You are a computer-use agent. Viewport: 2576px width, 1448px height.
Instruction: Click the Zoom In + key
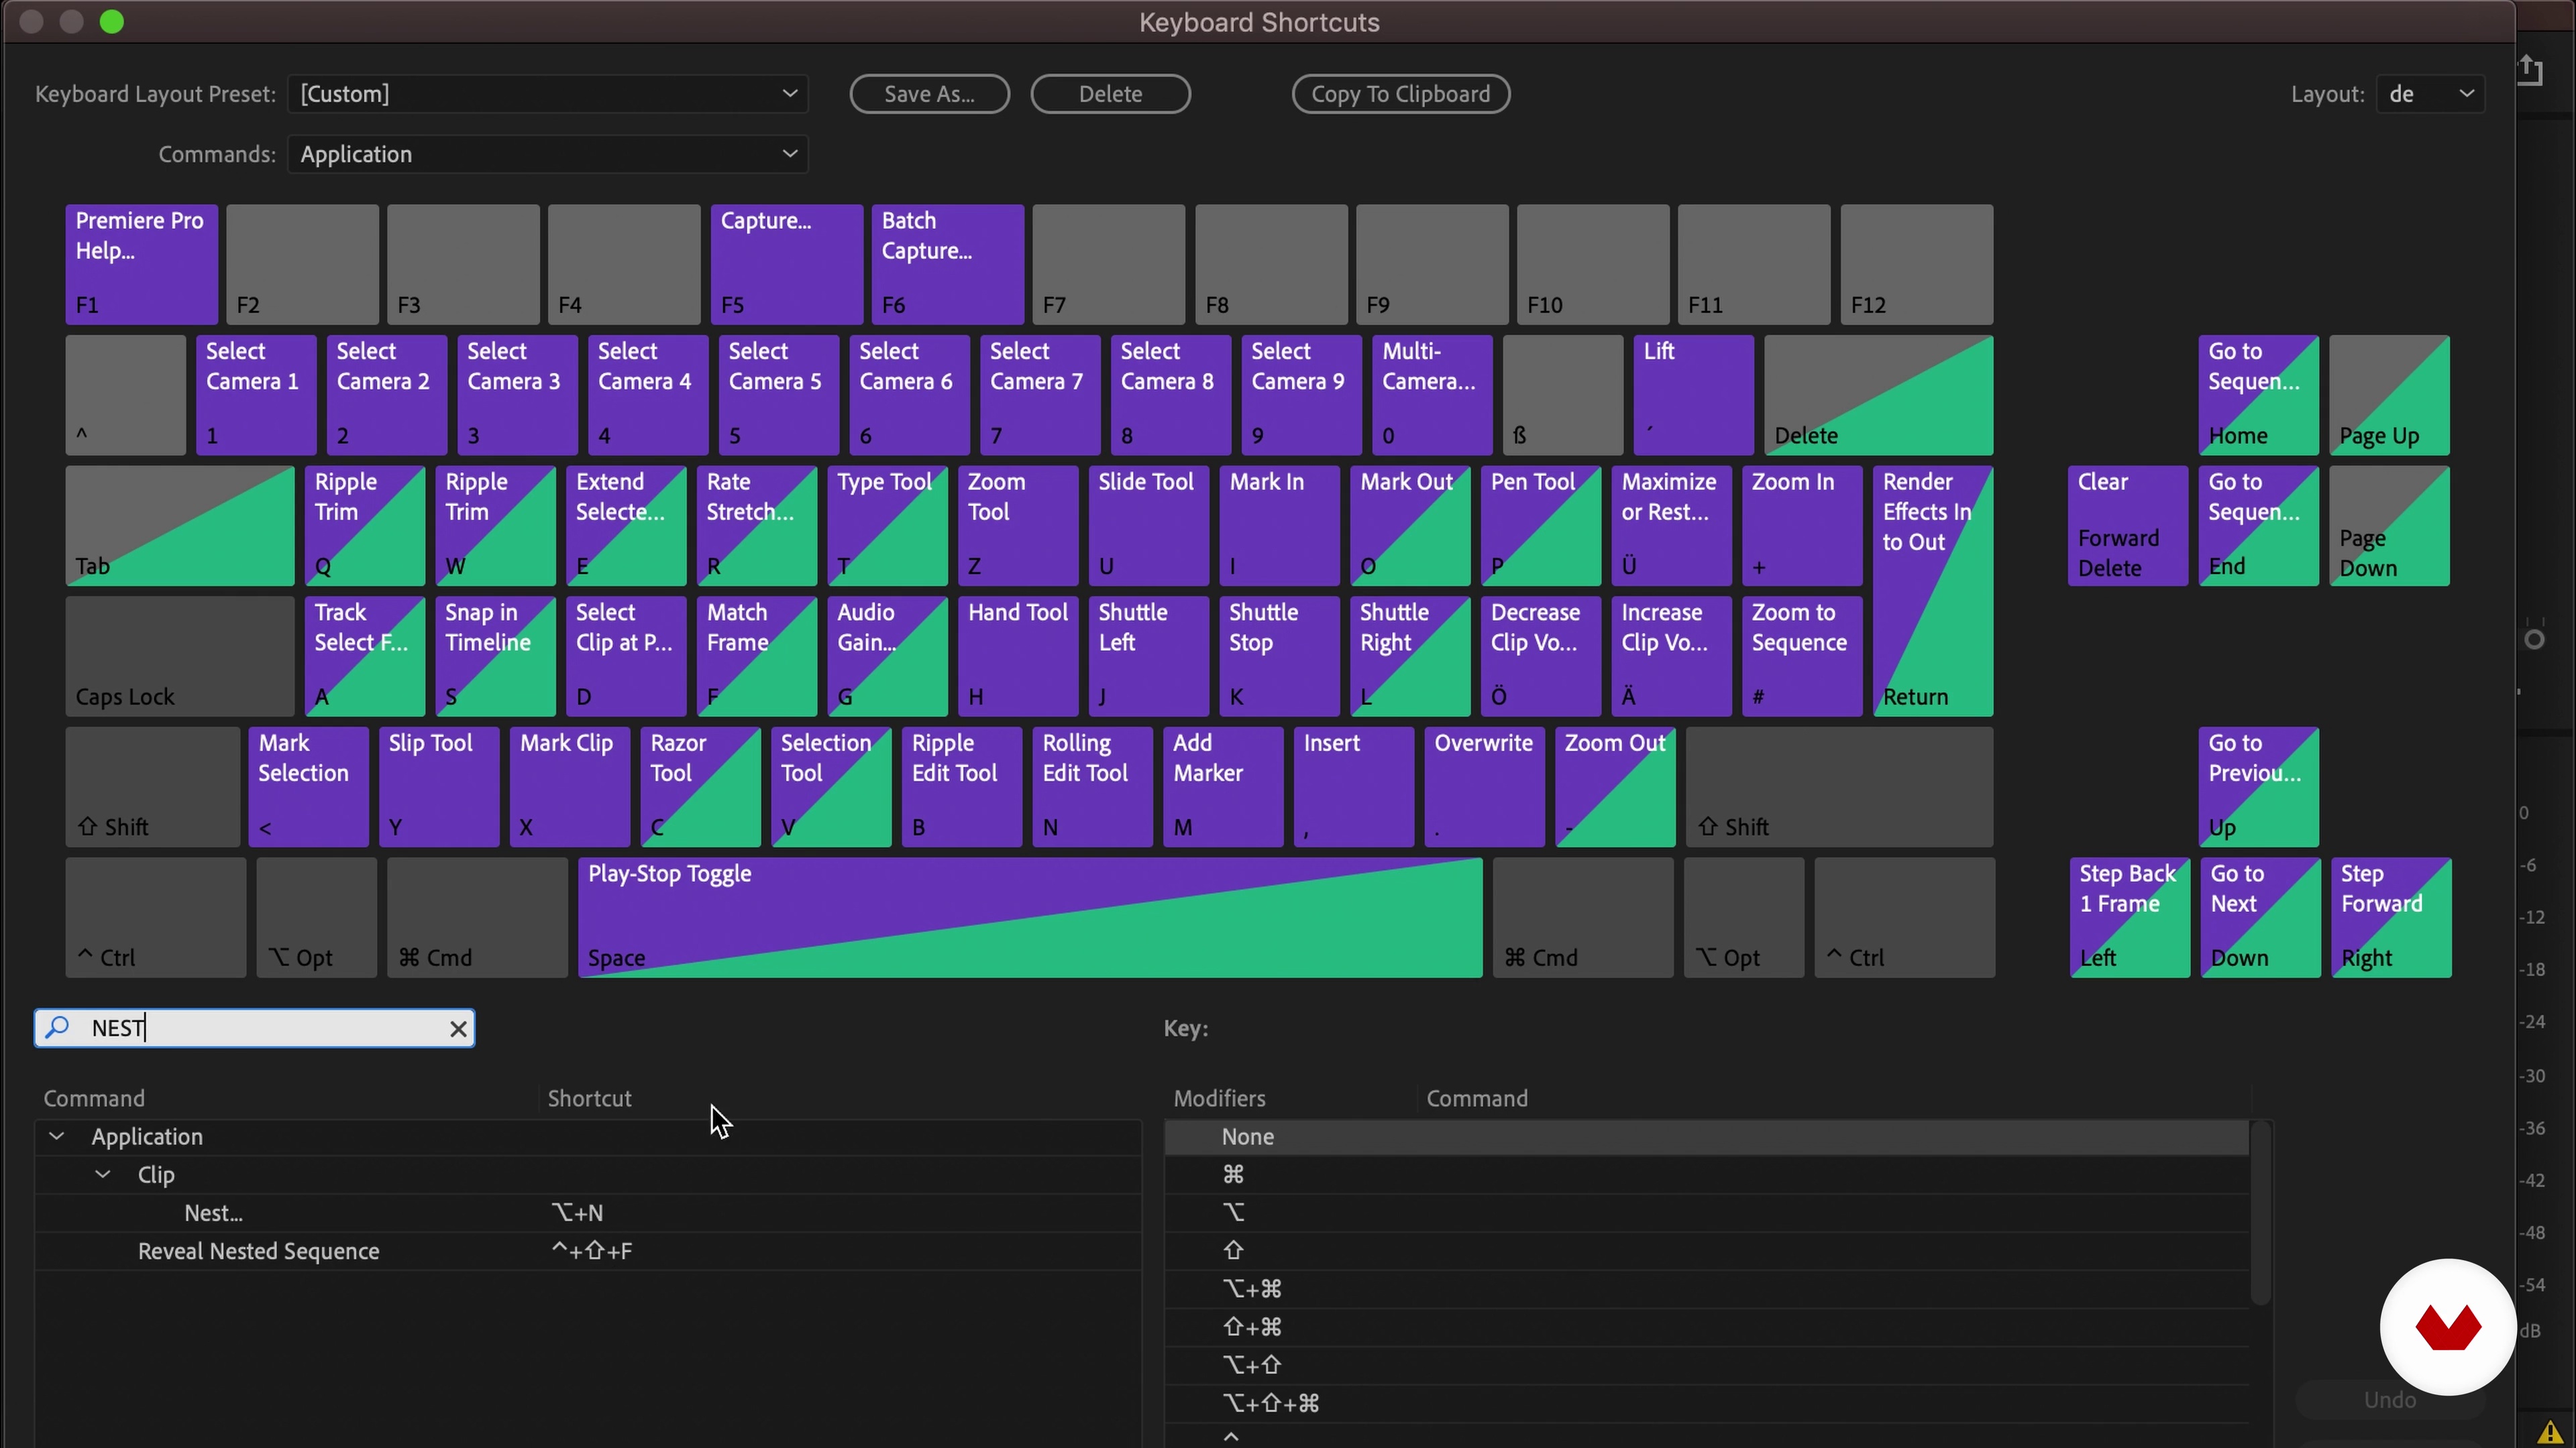(1802, 526)
